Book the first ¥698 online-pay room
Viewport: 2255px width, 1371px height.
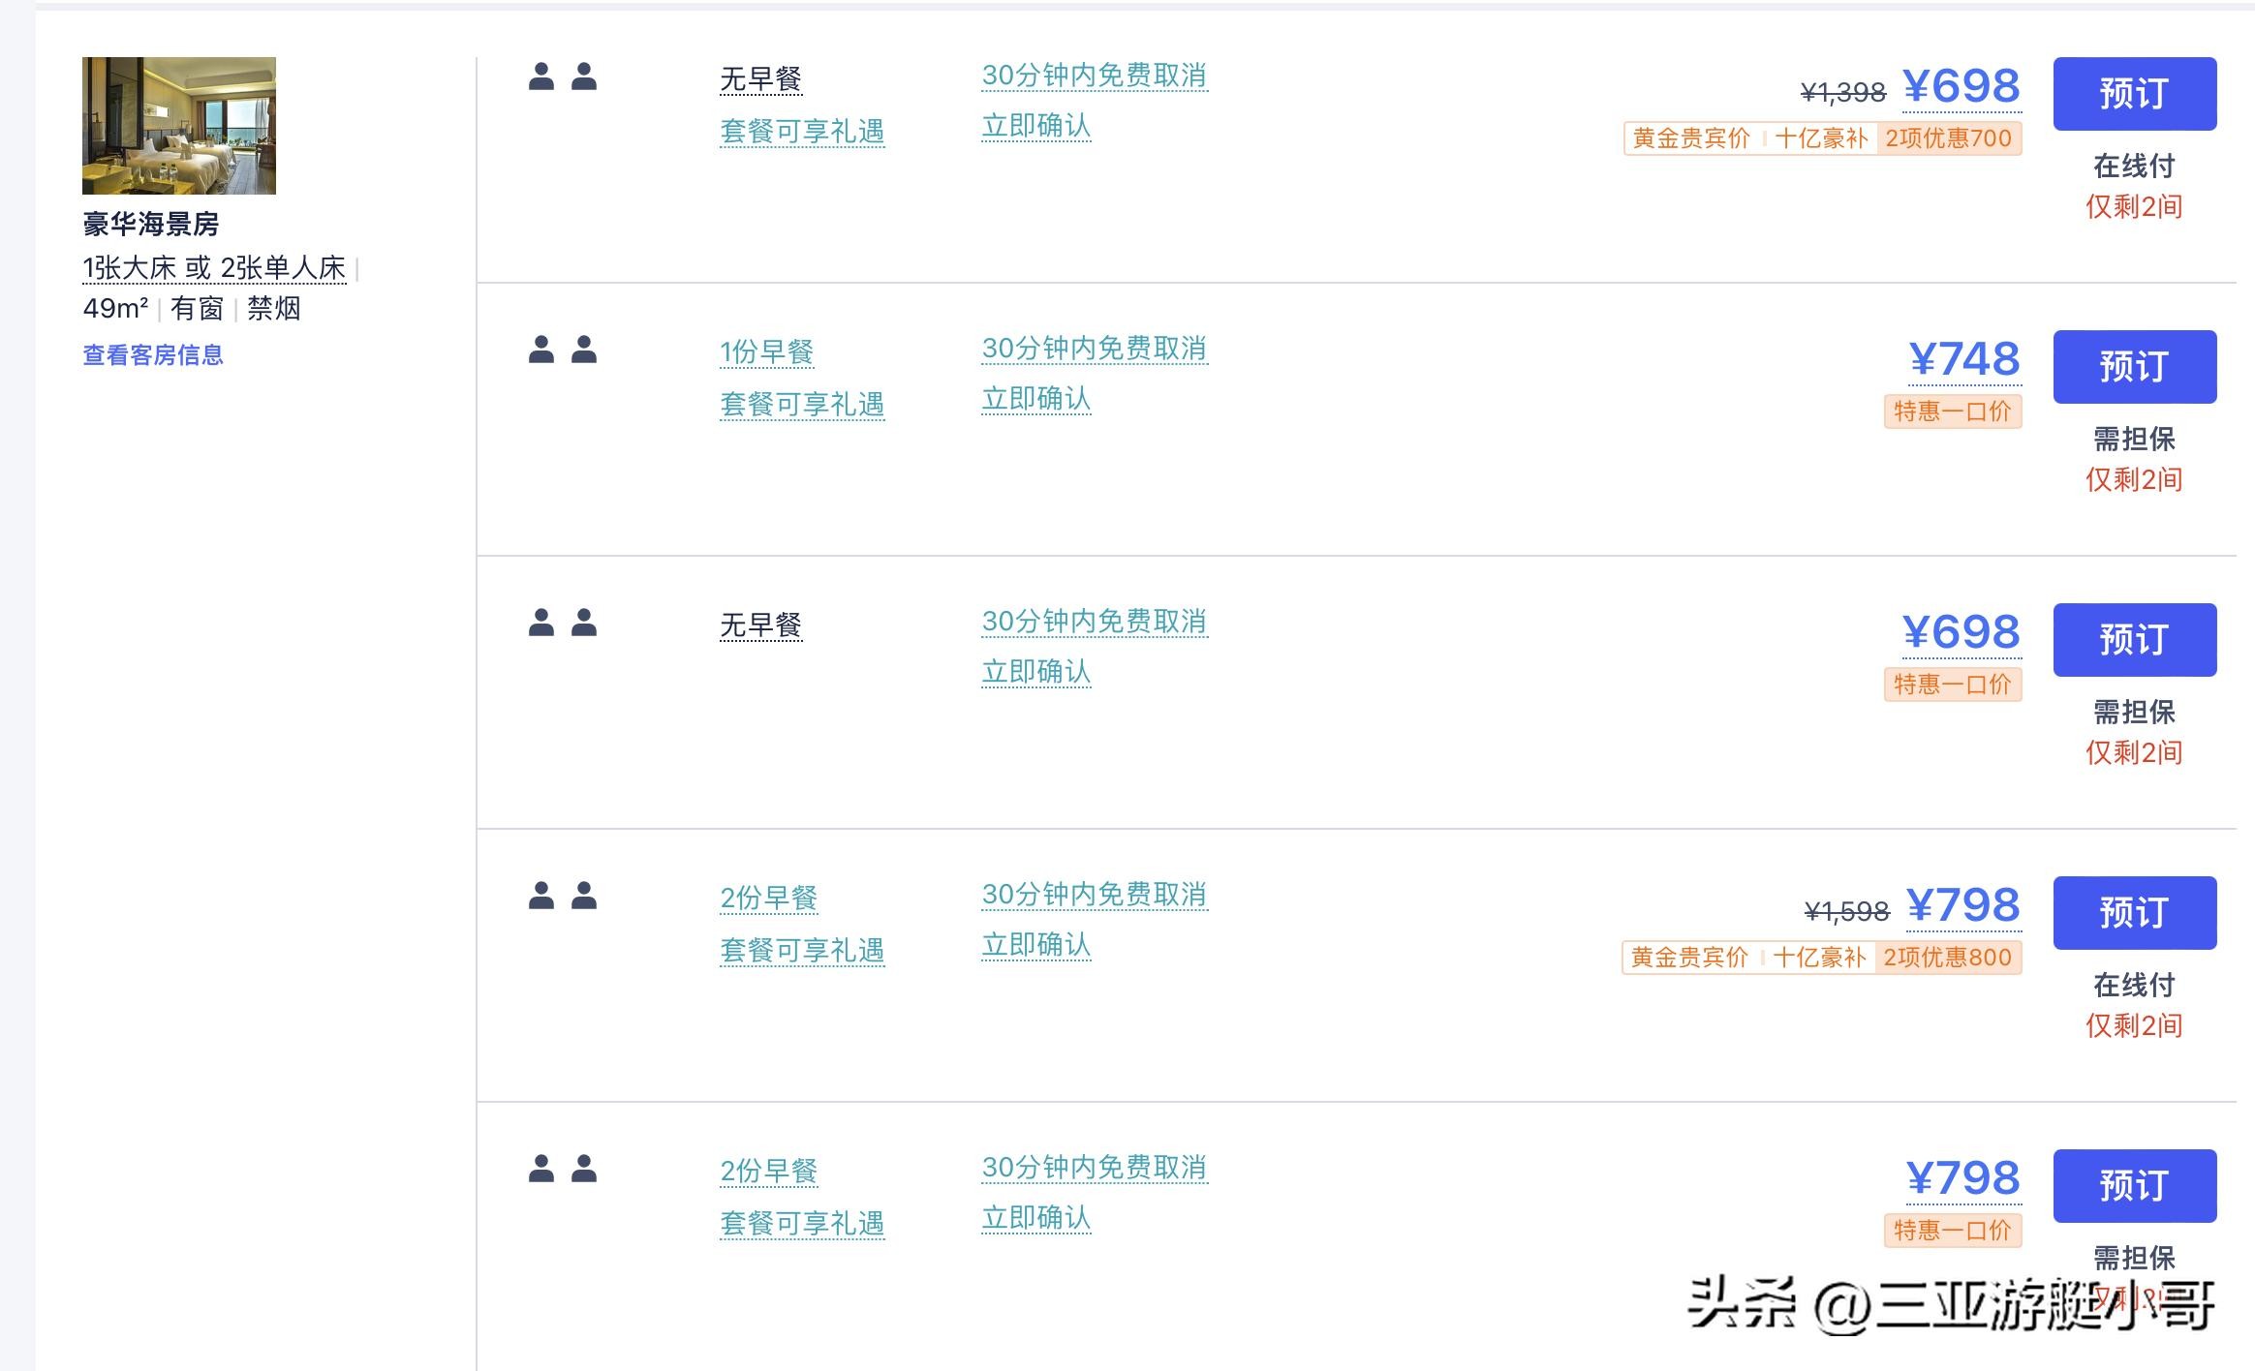pyautogui.click(x=2134, y=94)
